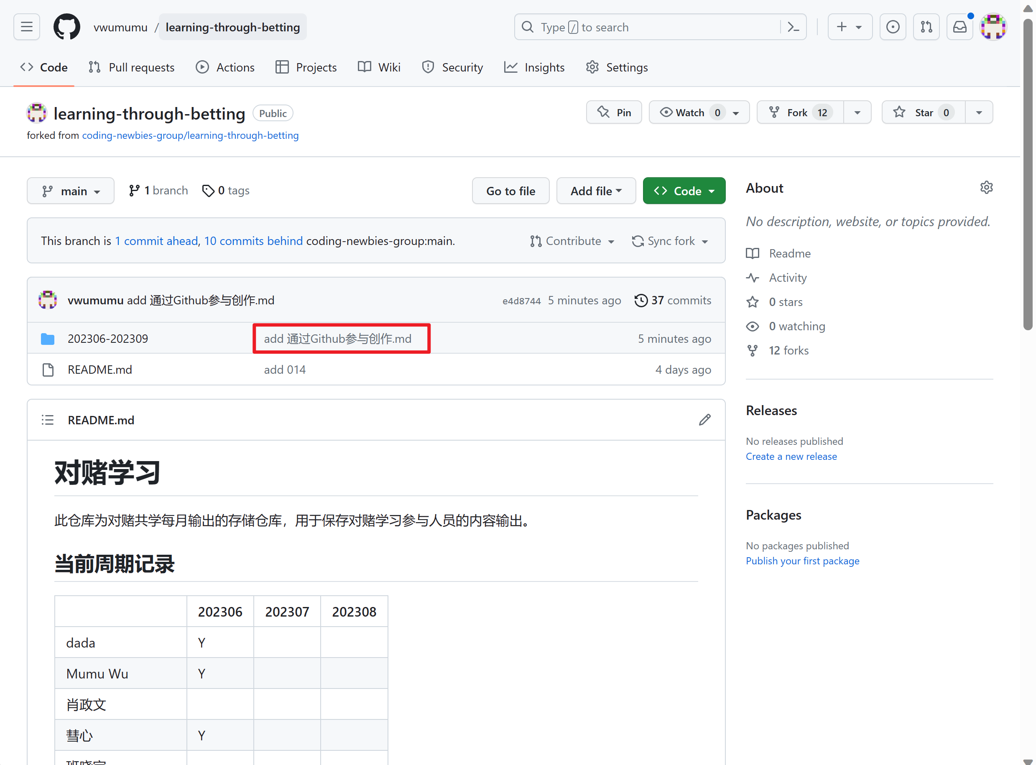The height and width of the screenshot is (765, 1036).
Task: Open README outline list icon
Action: pyautogui.click(x=48, y=420)
